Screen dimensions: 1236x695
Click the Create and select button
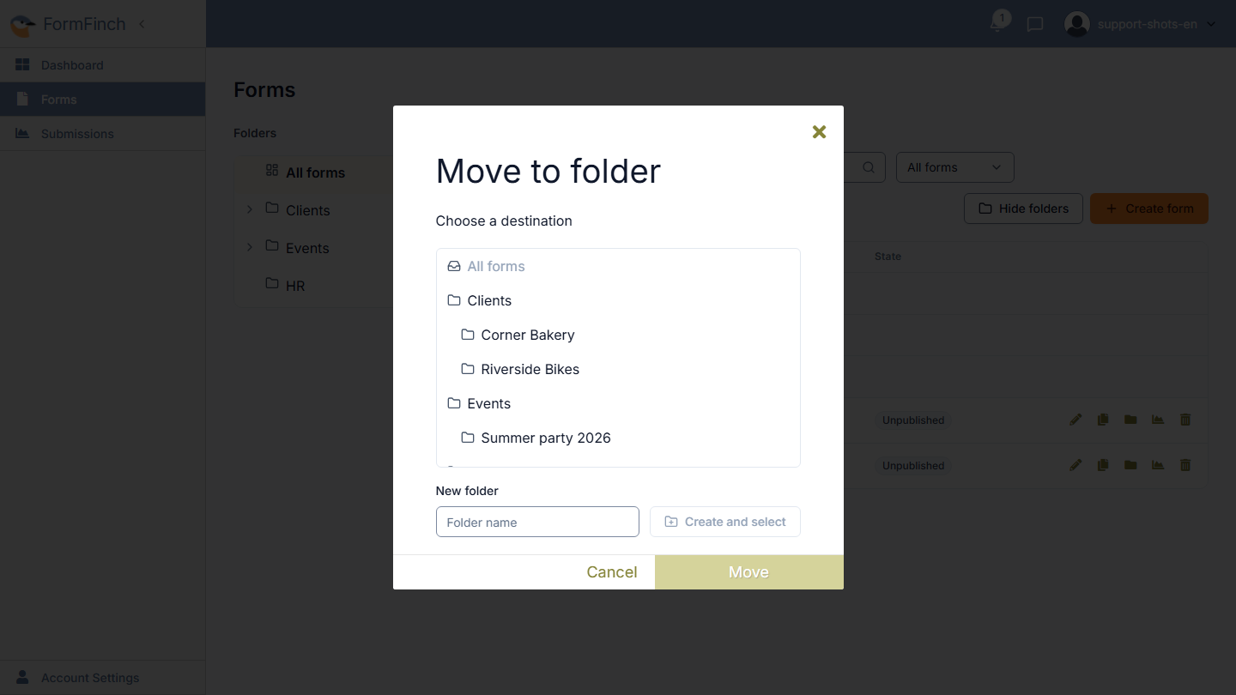tap(725, 522)
